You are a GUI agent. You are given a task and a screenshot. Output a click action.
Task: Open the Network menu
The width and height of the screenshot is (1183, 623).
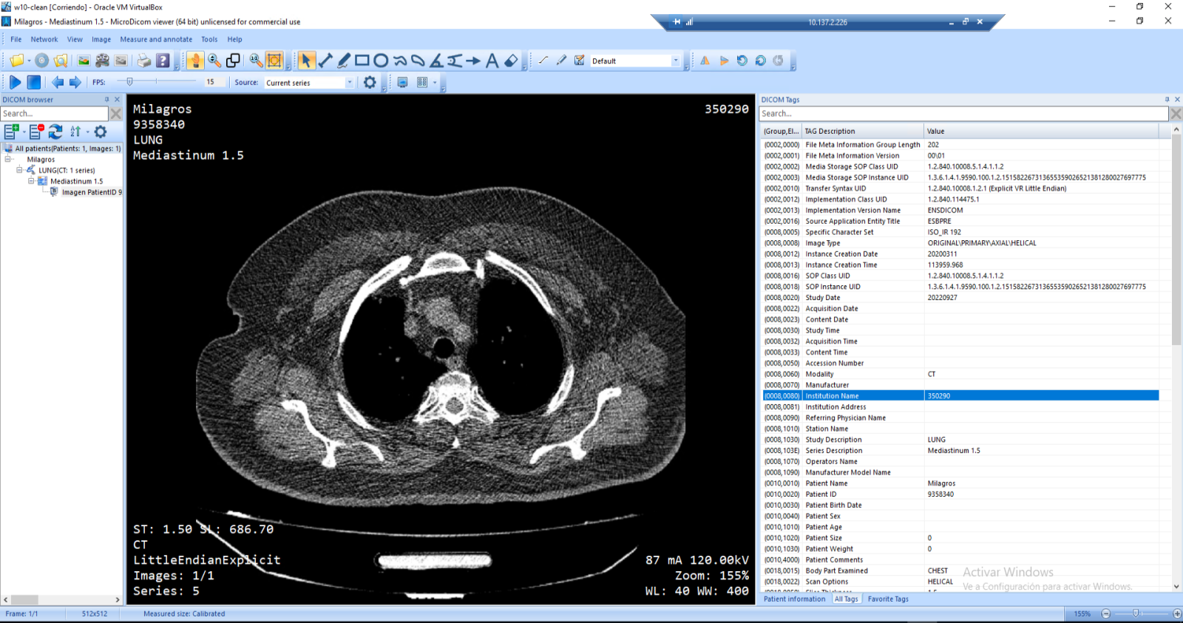point(44,39)
